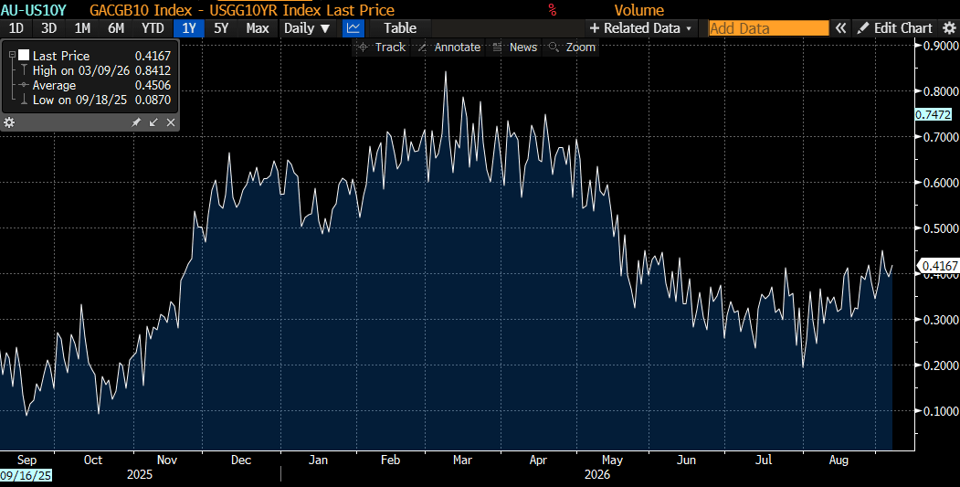The width and height of the screenshot is (960, 487).
Task: Click the Aug month label on x-axis
Action: (x=839, y=460)
